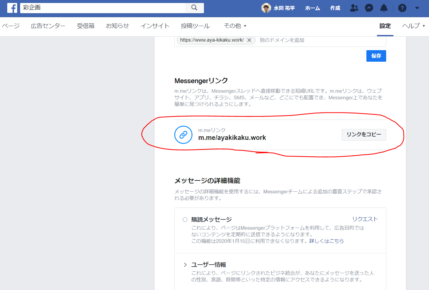Image resolution: width=429 pixels, height=290 pixels.
Task: Open the quick help question icon
Action: pyautogui.click(x=402, y=8)
